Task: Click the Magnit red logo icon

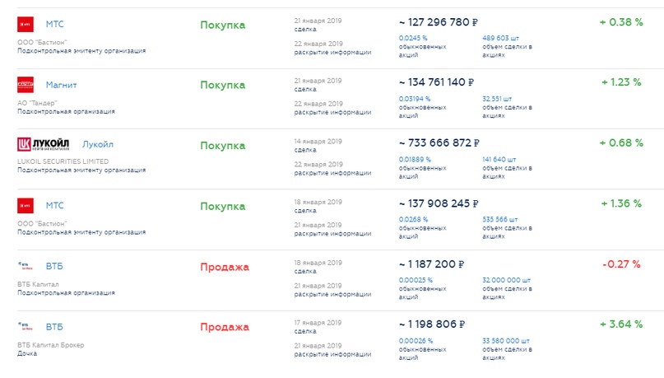Action: tap(26, 84)
